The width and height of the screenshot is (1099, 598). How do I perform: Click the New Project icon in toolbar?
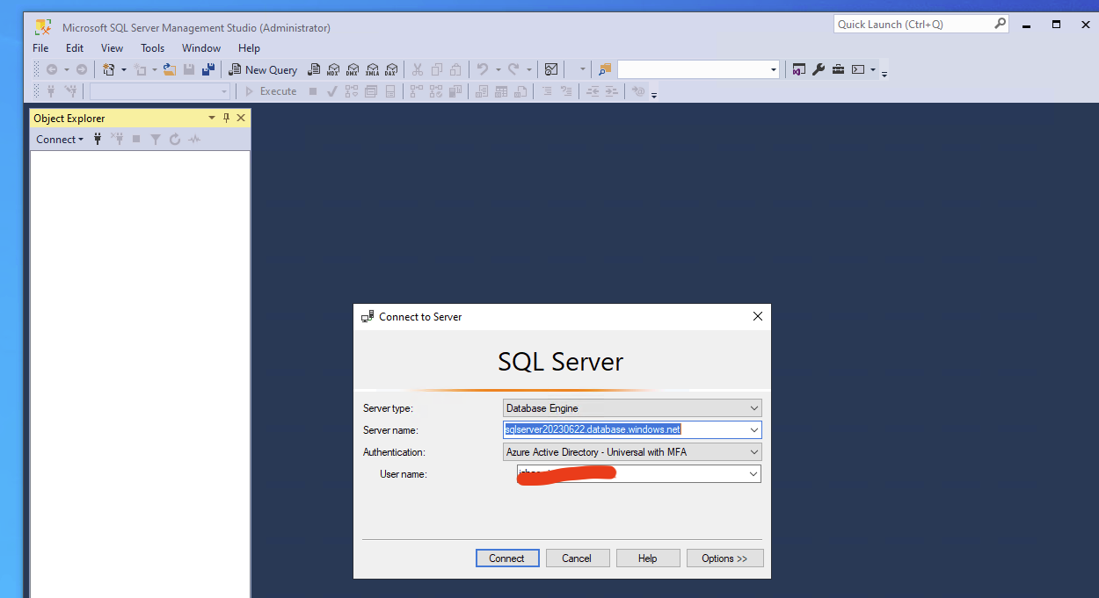tap(109, 69)
